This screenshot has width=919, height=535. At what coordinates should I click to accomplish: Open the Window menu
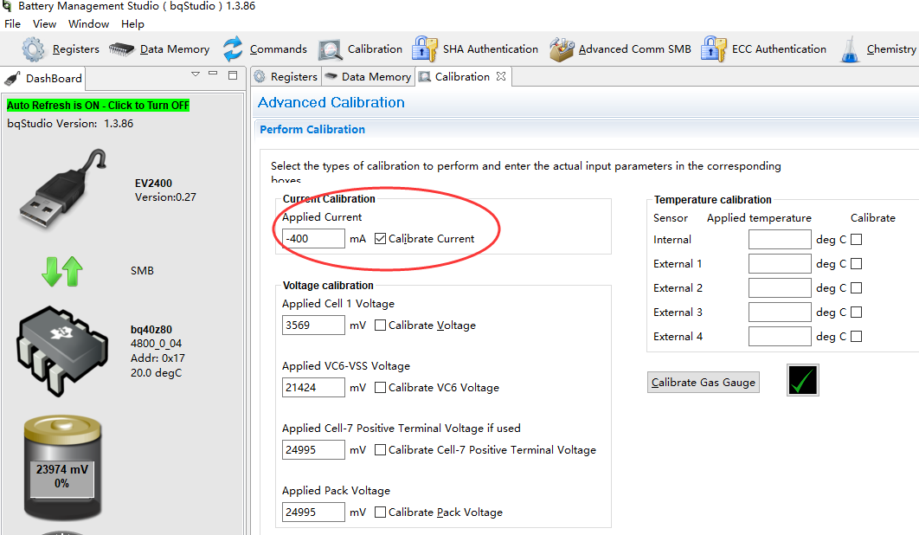(88, 23)
